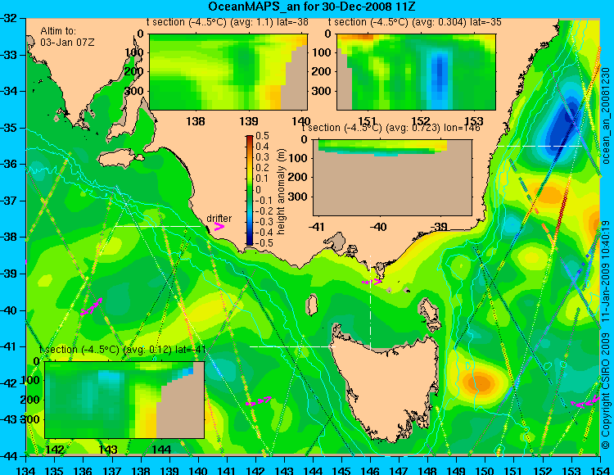
Task: Click the magenta drifter track near 153.5E, 42.5S
Action: coord(585,403)
